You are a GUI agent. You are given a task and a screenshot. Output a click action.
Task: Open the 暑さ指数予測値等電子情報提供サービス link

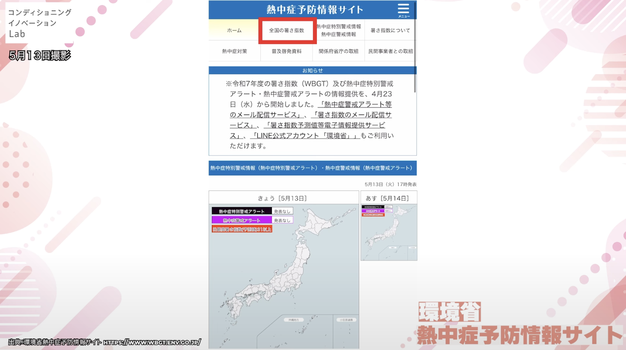tap(325, 125)
